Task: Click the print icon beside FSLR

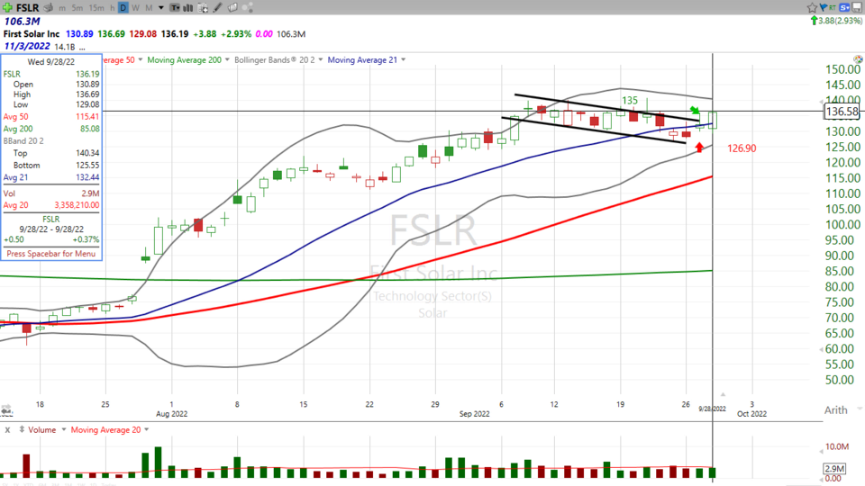Action: pyautogui.click(x=49, y=8)
